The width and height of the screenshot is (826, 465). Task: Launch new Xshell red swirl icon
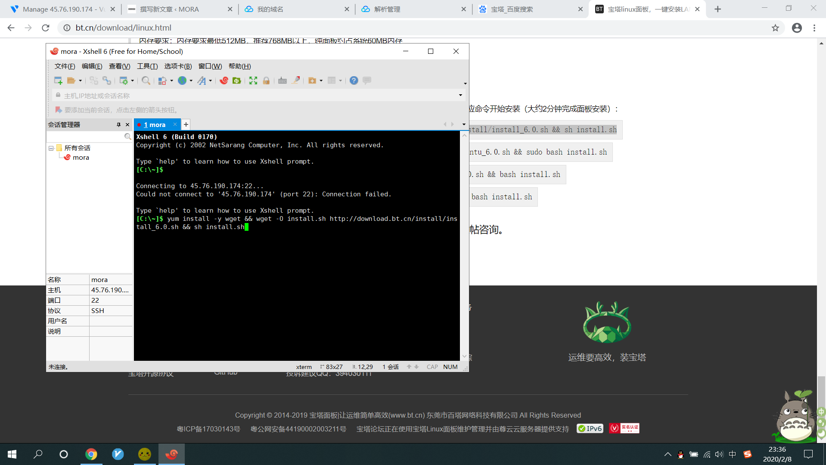224,81
